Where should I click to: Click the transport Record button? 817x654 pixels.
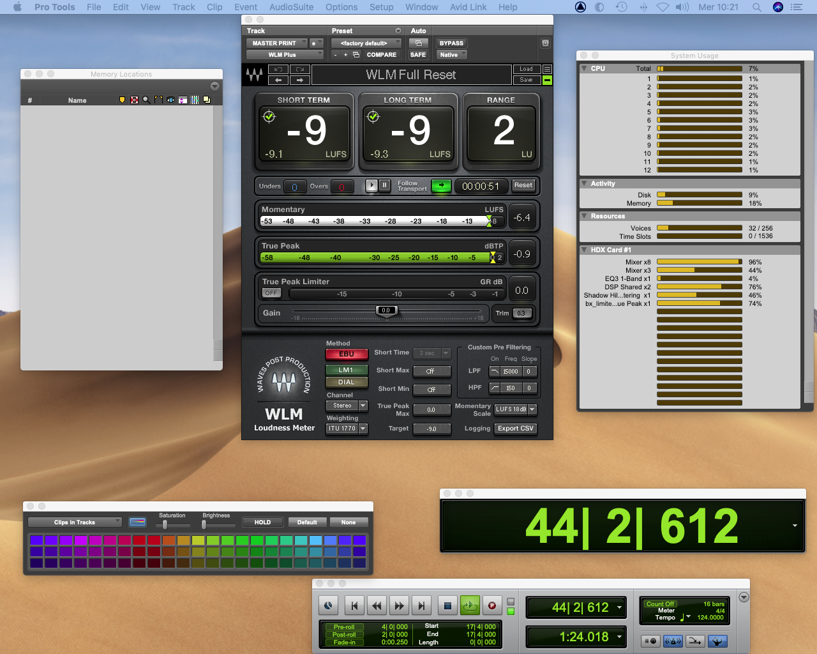[492, 605]
